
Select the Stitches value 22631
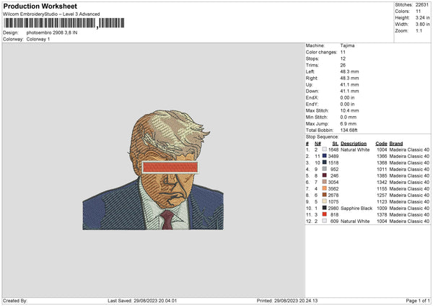click(422, 5)
